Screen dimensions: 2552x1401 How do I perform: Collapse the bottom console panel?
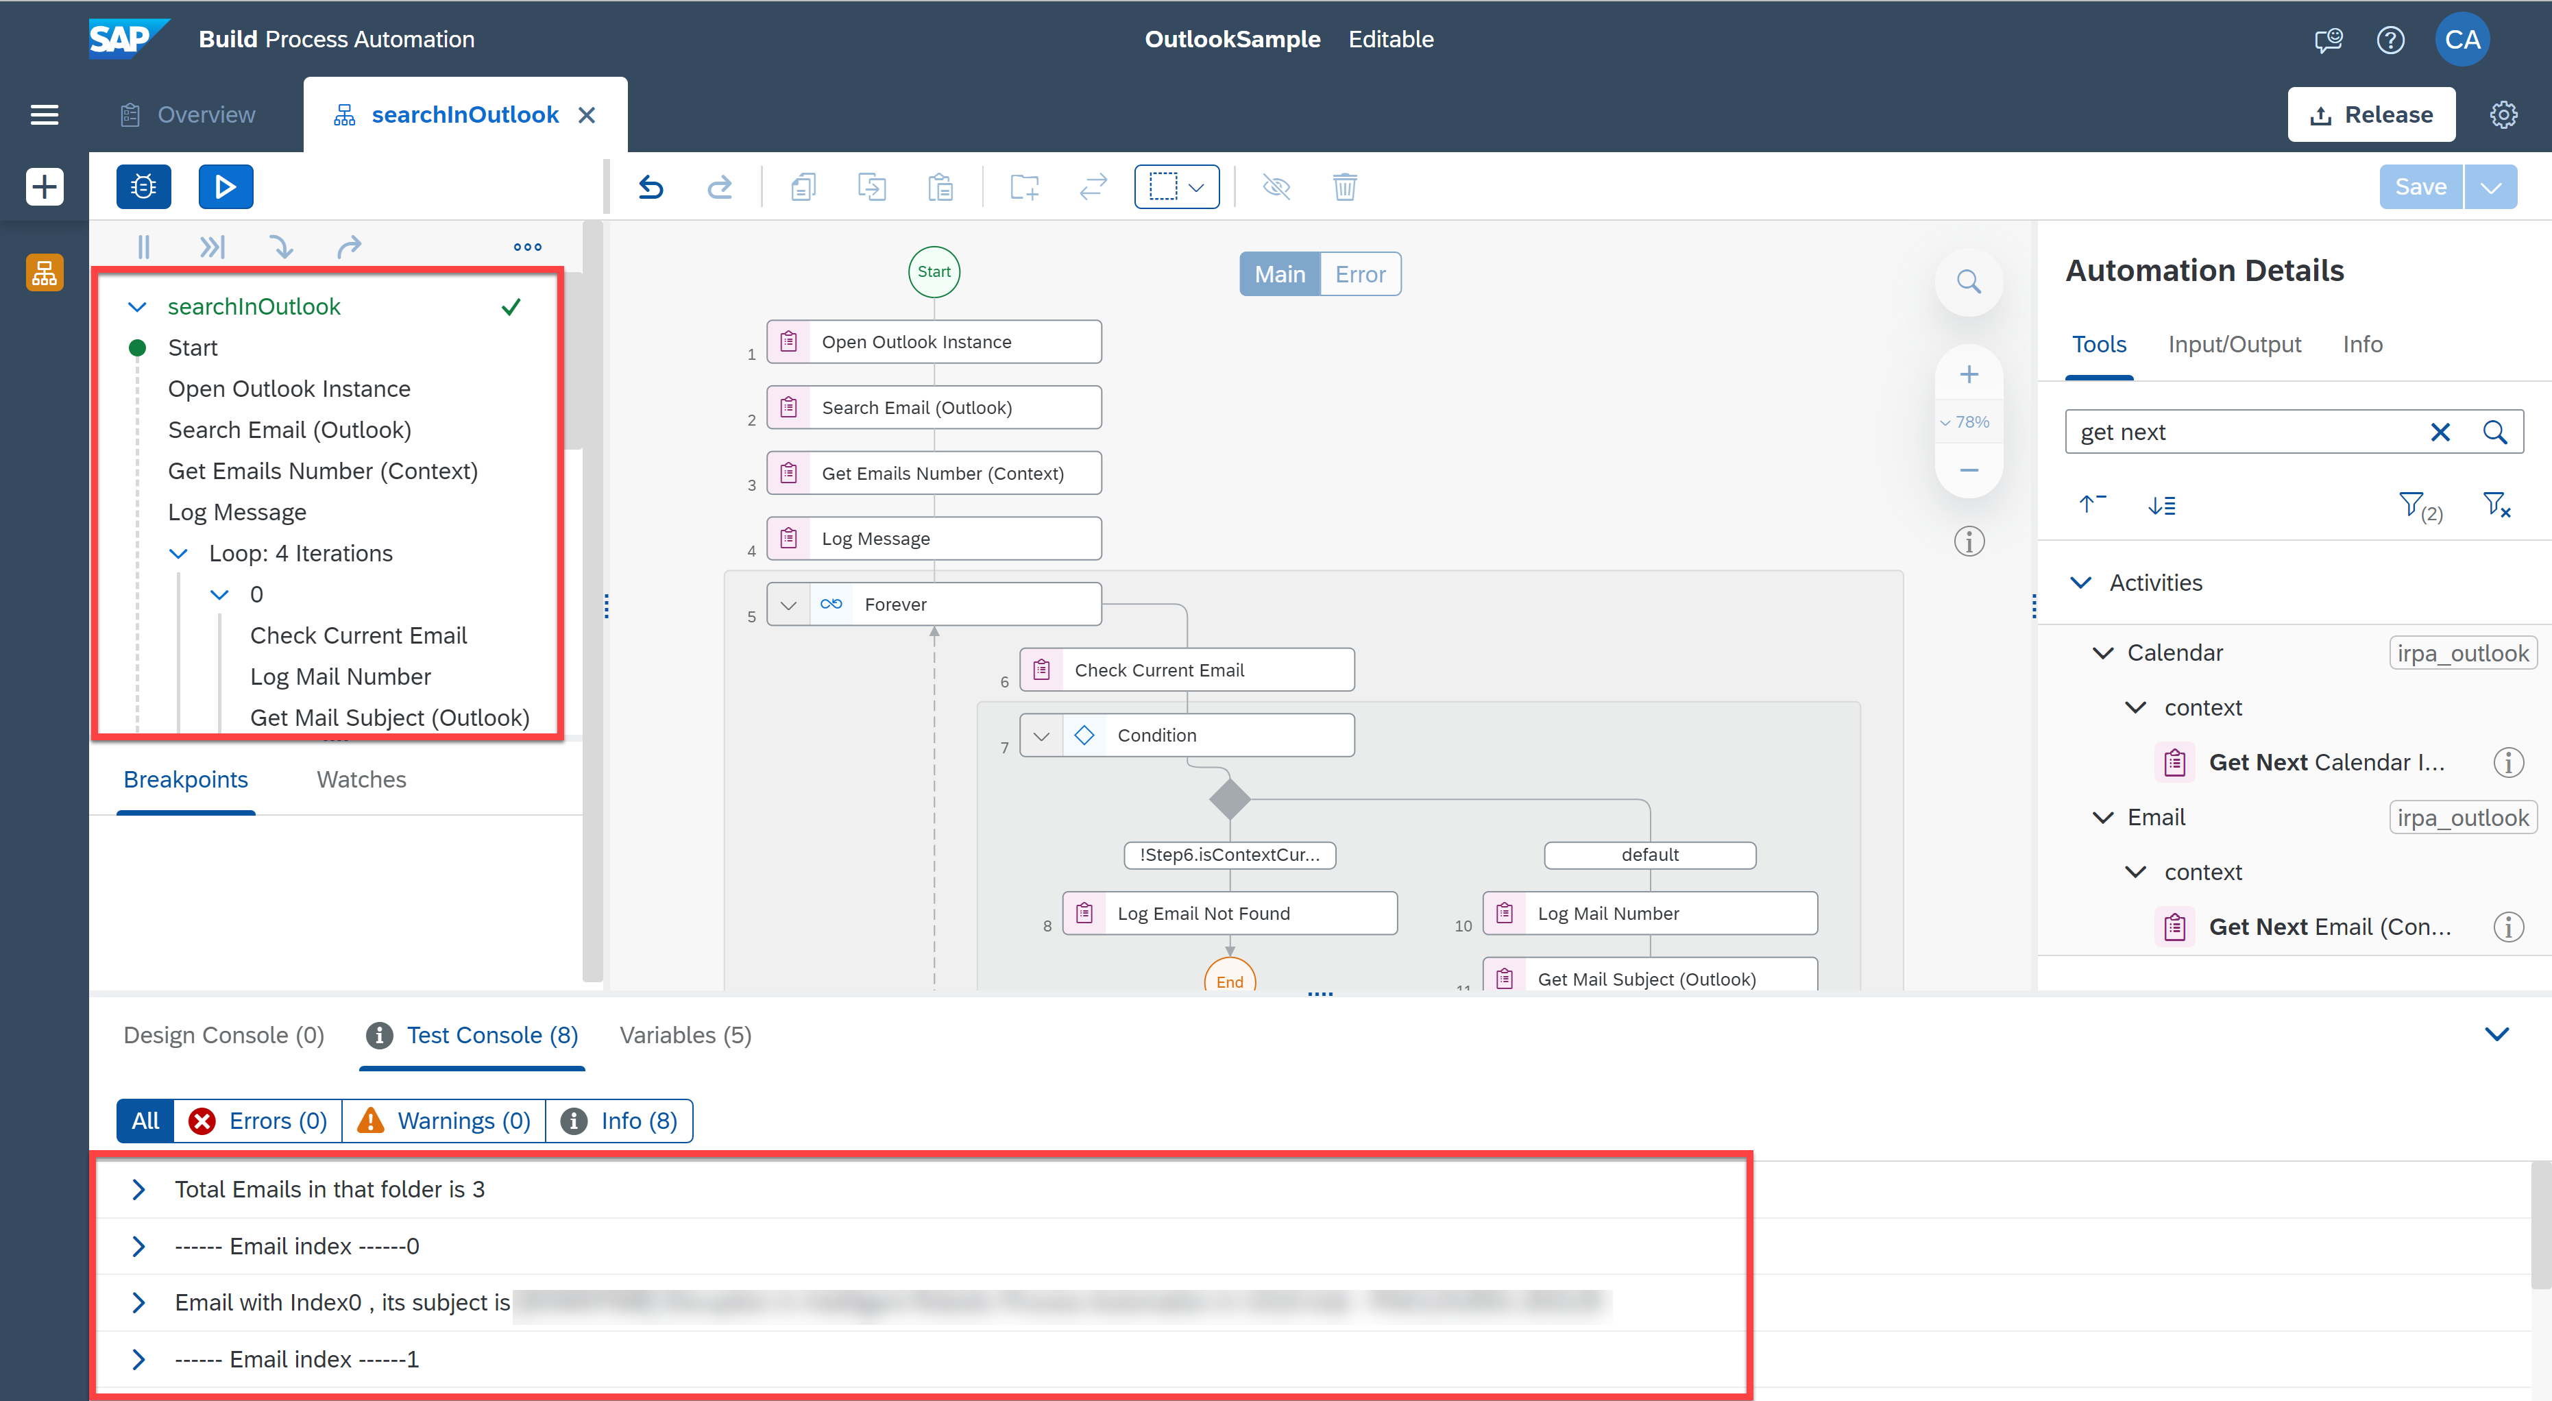(x=2496, y=1036)
